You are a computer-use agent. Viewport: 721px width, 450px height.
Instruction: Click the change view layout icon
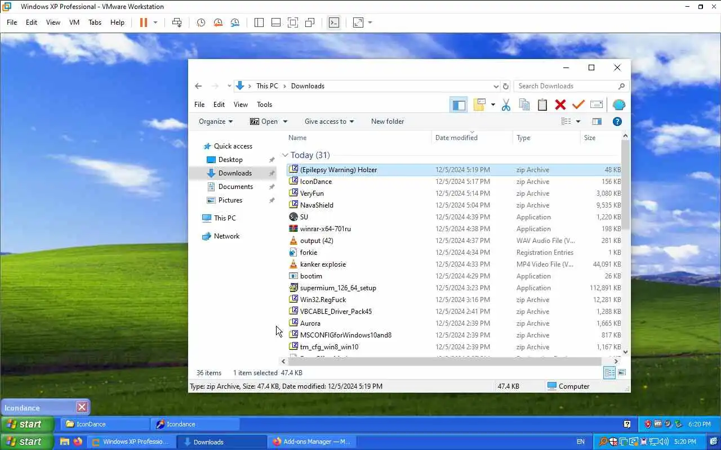coord(566,121)
